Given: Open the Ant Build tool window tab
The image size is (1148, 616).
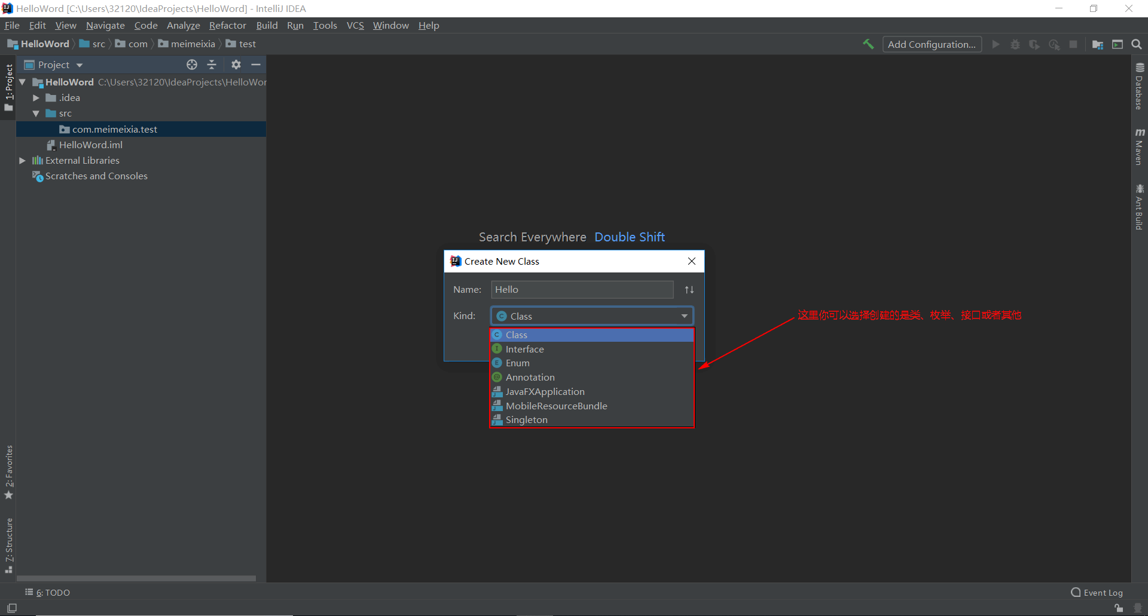Looking at the screenshot, I should click(1140, 207).
